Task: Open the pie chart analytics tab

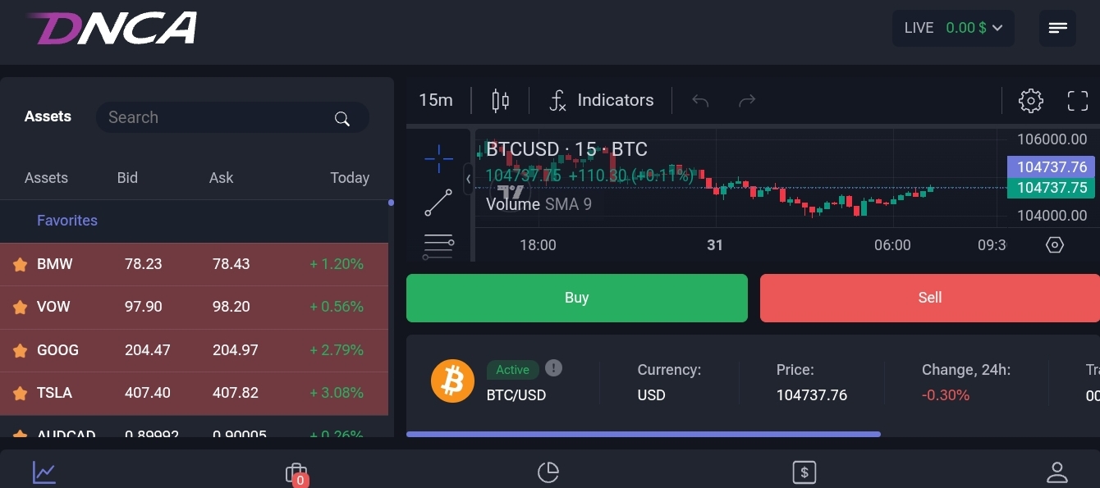Action: [x=548, y=472]
